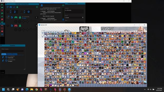
Task: Open Google Chrome from the taskbar
Action: (x=36, y=89)
